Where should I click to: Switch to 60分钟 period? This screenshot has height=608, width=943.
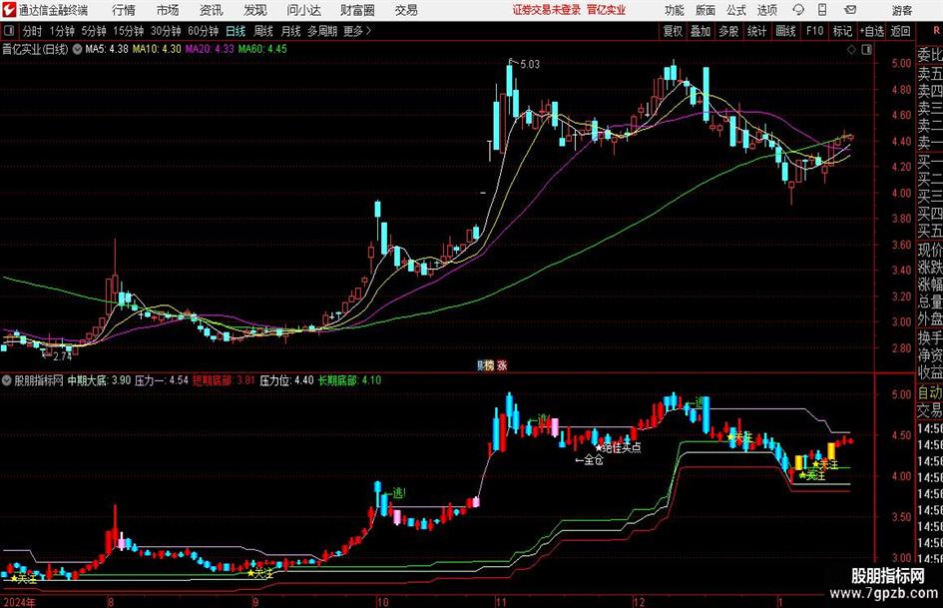click(x=204, y=31)
